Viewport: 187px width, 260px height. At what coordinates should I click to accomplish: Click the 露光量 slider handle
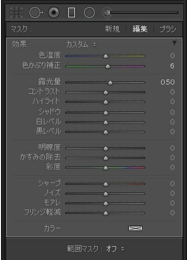point(110,83)
